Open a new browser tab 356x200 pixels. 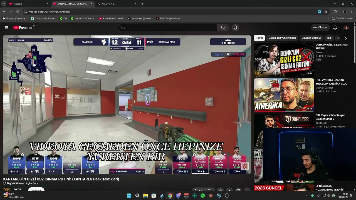[142, 4]
